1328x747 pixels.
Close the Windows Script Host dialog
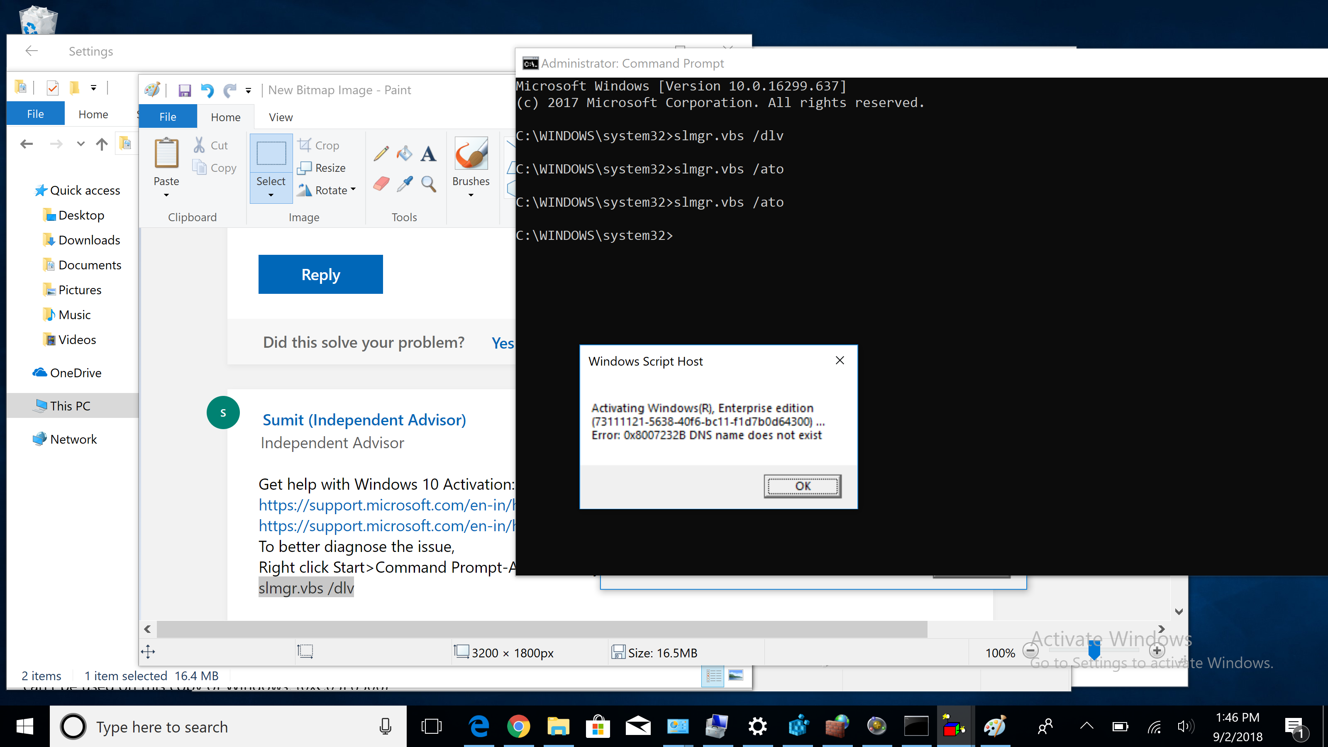point(840,360)
